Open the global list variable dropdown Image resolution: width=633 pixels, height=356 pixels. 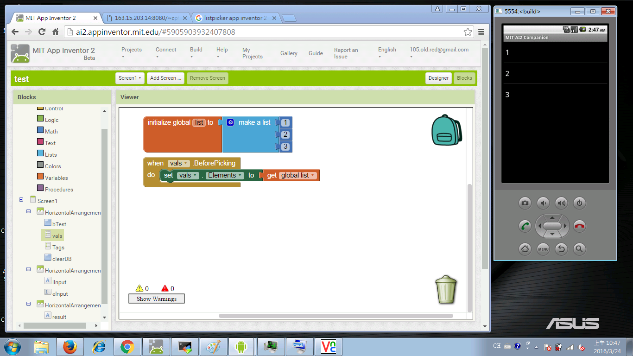click(x=313, y=175)
